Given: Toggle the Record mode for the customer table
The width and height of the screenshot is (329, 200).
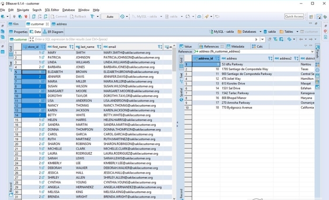Looking at the screenshot, I should point(10,190).
